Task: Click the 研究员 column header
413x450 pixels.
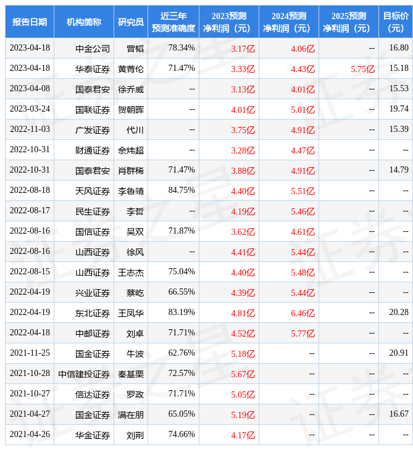Action: coord(131,22)
